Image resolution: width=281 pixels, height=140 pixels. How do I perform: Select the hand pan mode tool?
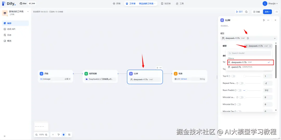[x=64, y=135]
